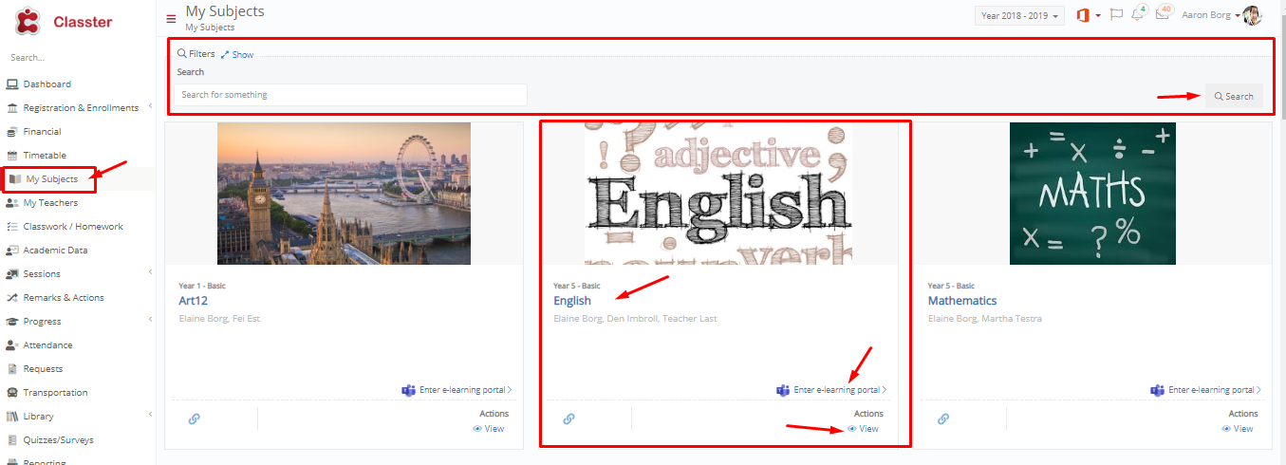Open Aaron Borg user dropdown
Viewport: 1286px width, 465px height.
click(x=1210, y=16)
